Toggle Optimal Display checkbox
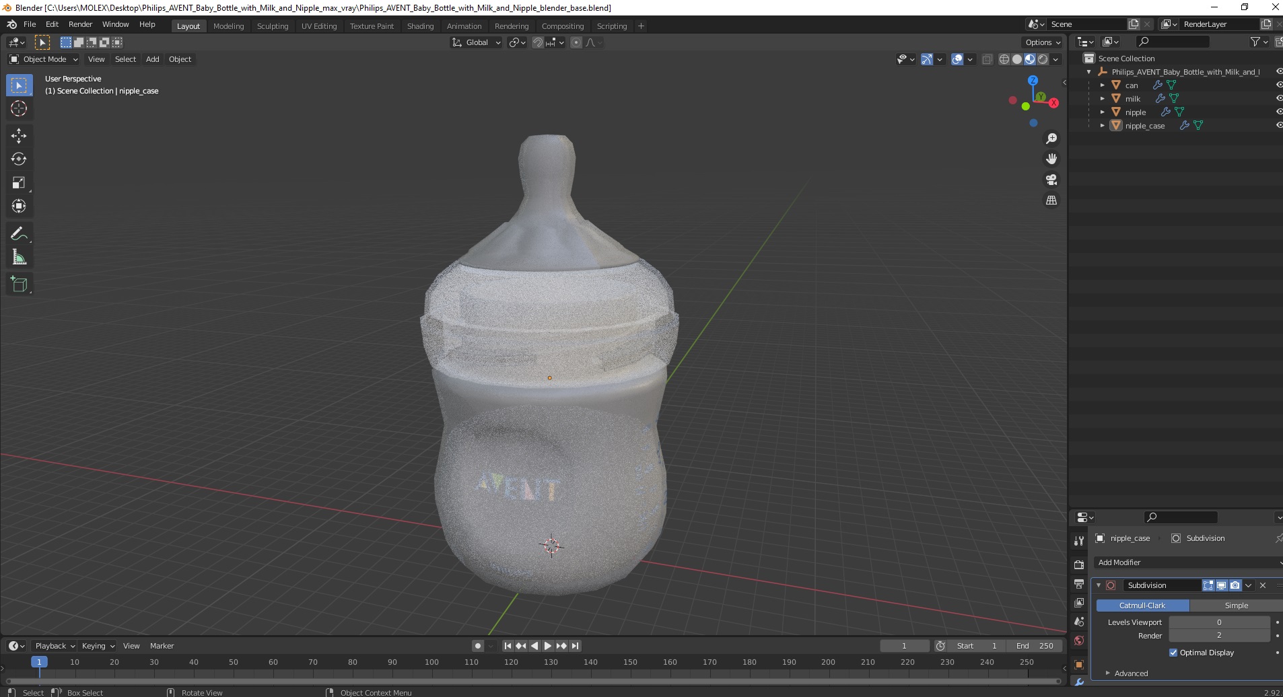The height and width of the screenshot is (697, 1283). (x=1173, y=653)
